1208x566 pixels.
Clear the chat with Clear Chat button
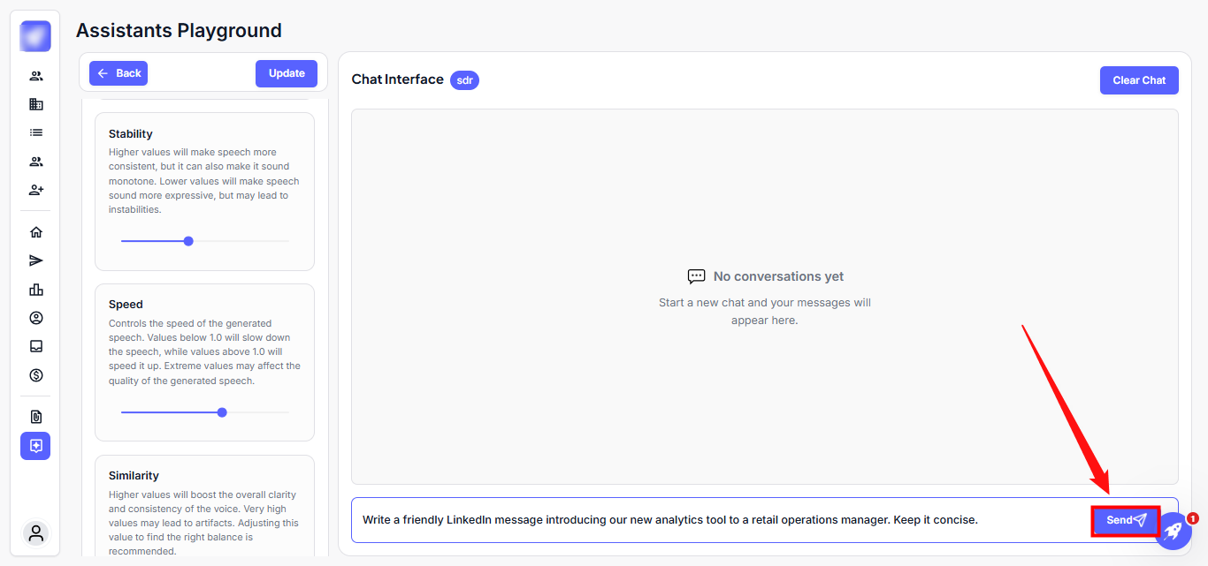click(1139, 80)
